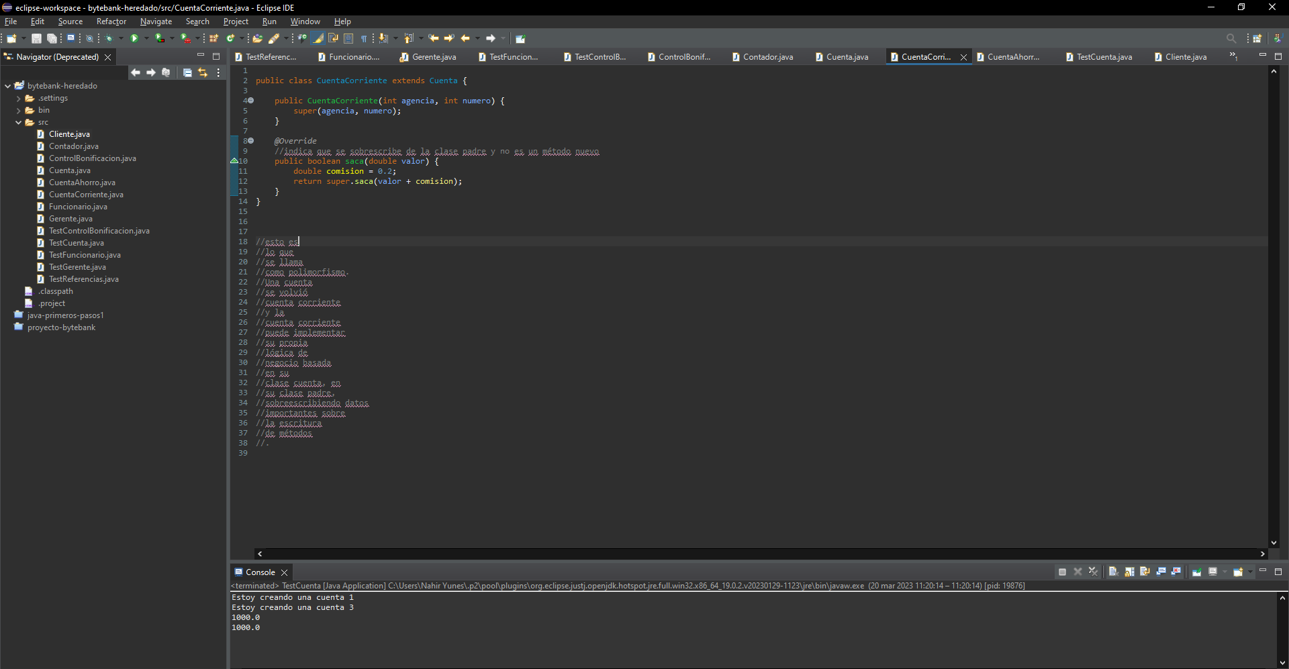This screenshot has height=669, width=1289.
Task: Click Navigator Back arrow icon
Action: (136, 72)
